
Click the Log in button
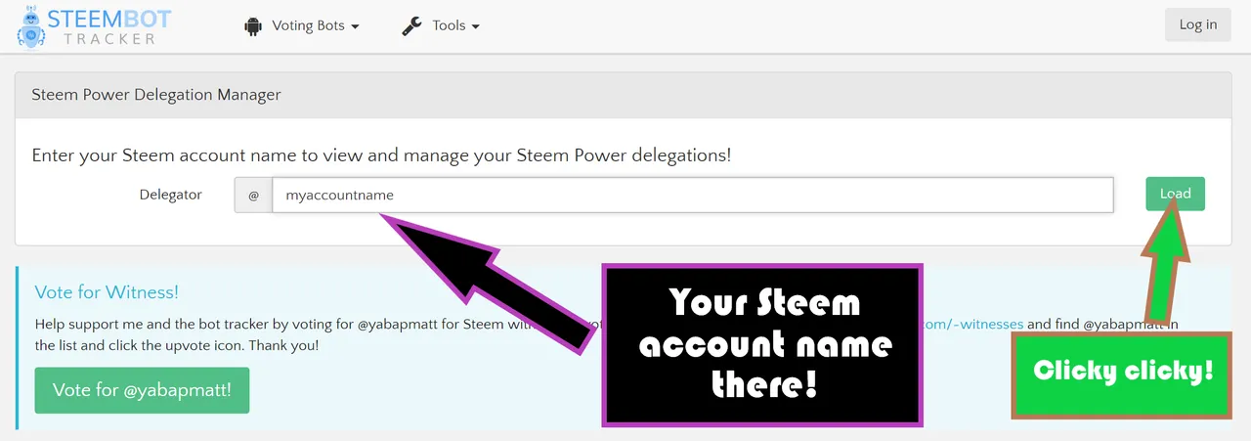coord(1197,24)
